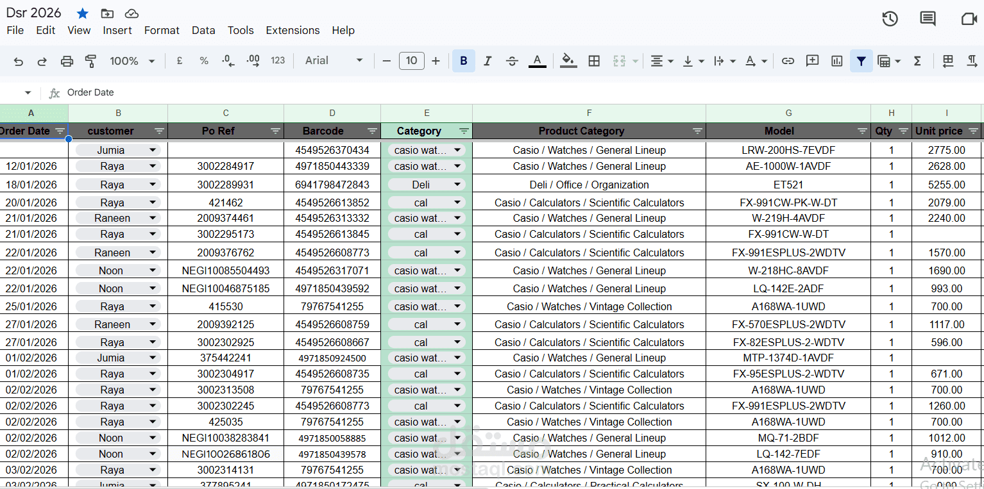This screenshot has height=489, width=984.
Task: Select column G header
Action: pos(788,113)
